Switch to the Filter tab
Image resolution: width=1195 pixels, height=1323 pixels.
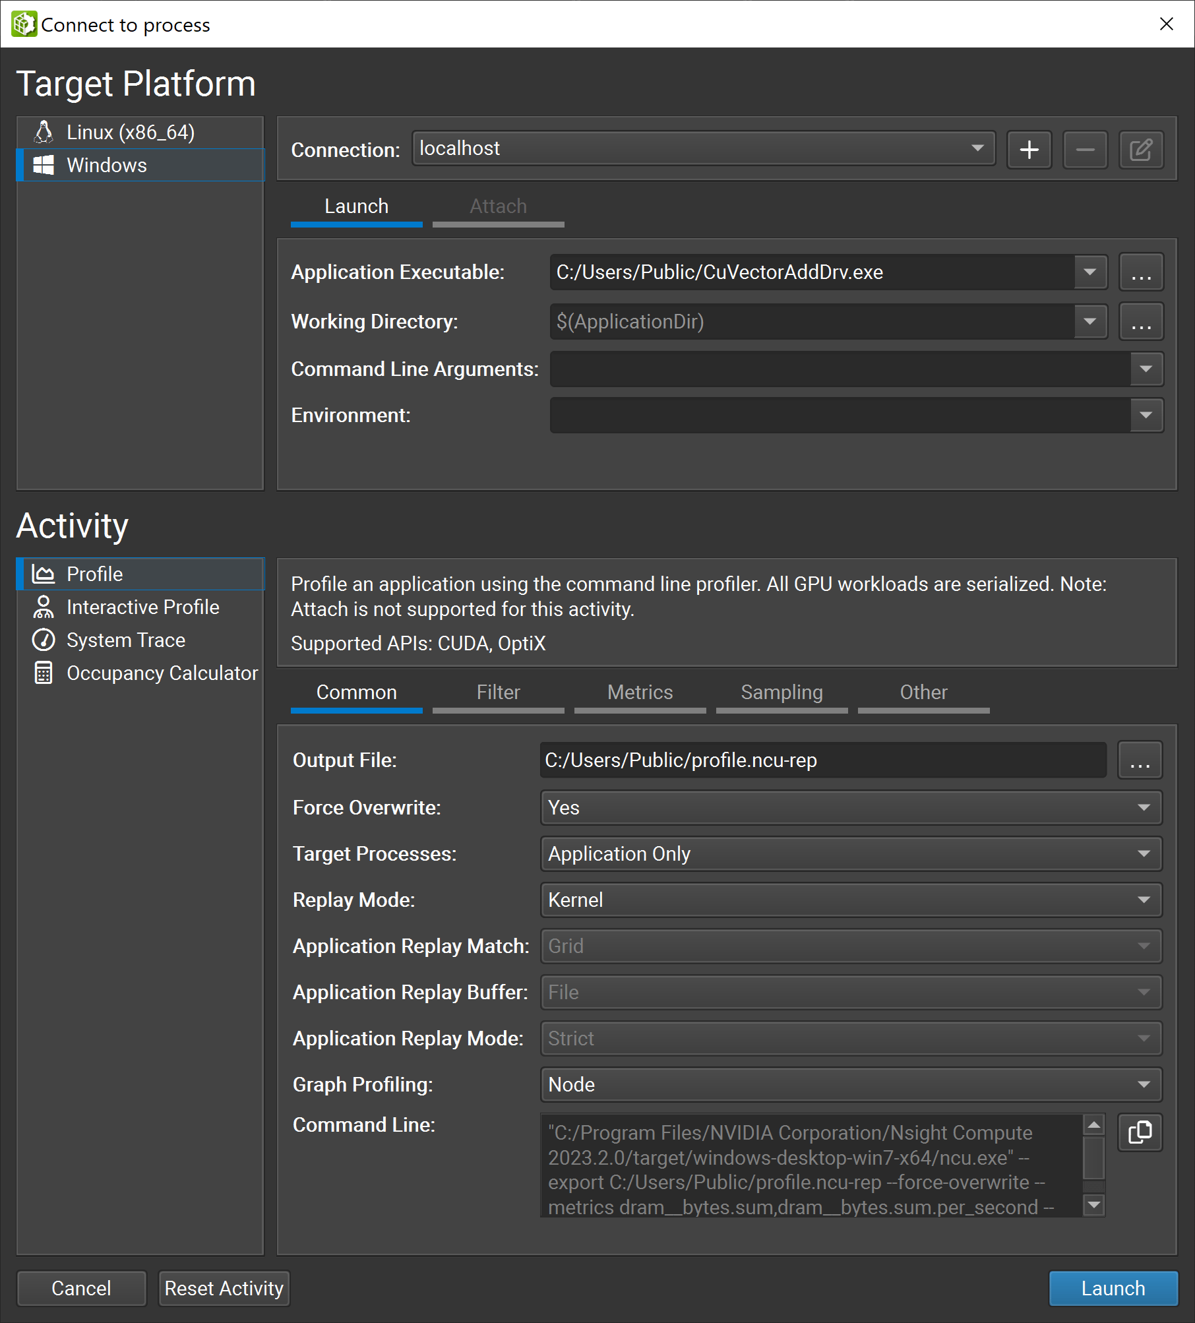[498, 692]
